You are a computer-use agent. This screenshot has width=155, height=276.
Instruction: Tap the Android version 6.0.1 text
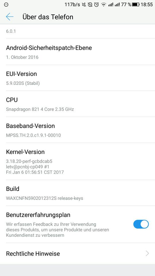(11, 31)
